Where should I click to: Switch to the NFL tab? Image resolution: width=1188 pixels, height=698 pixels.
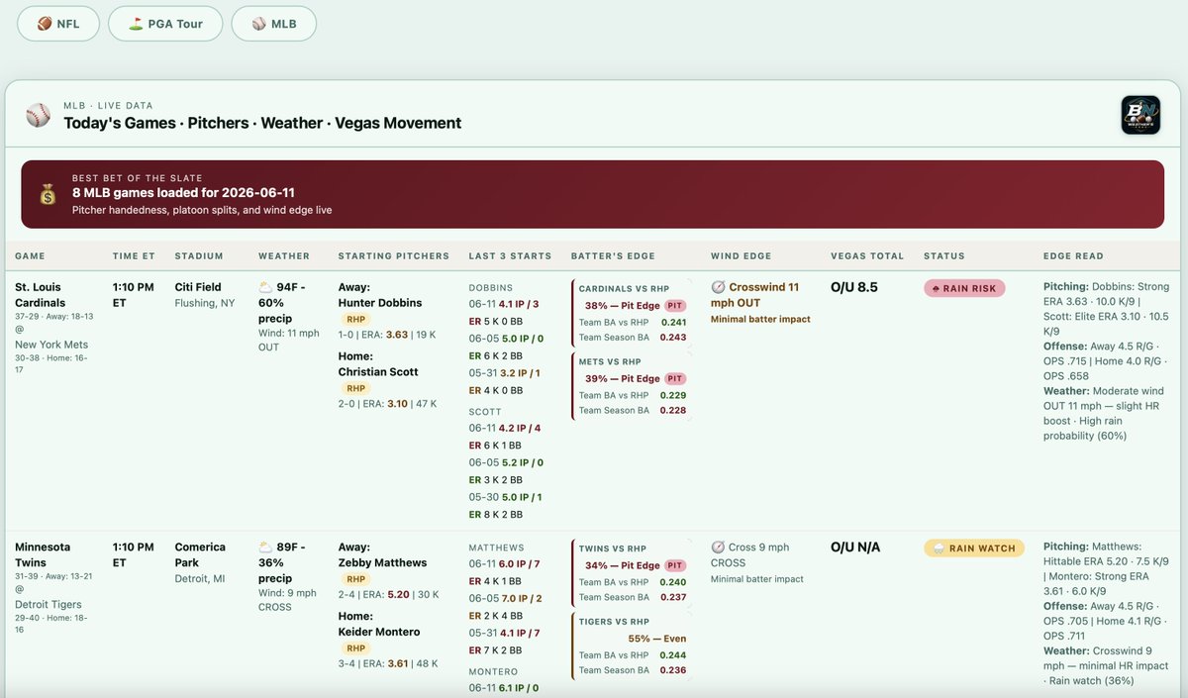coord(58,24)
